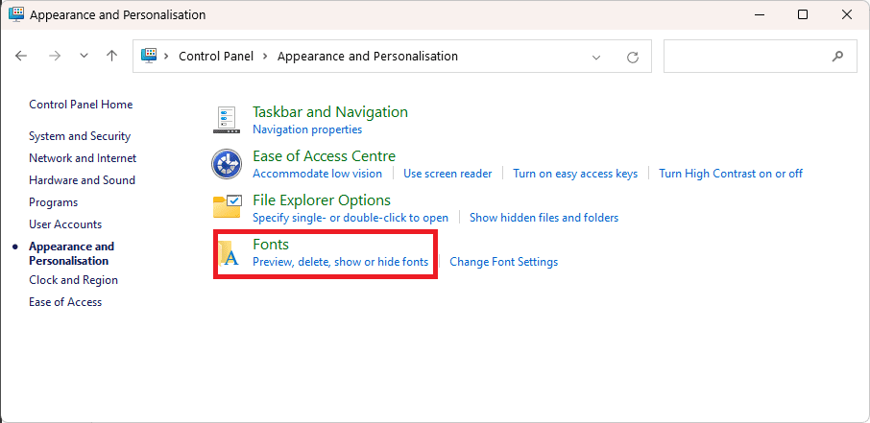Select Hardware and Sound in sidebar

83,180
